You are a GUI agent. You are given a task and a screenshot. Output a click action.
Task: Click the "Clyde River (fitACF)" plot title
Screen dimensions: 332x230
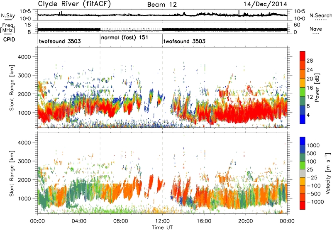coord(74,4)
